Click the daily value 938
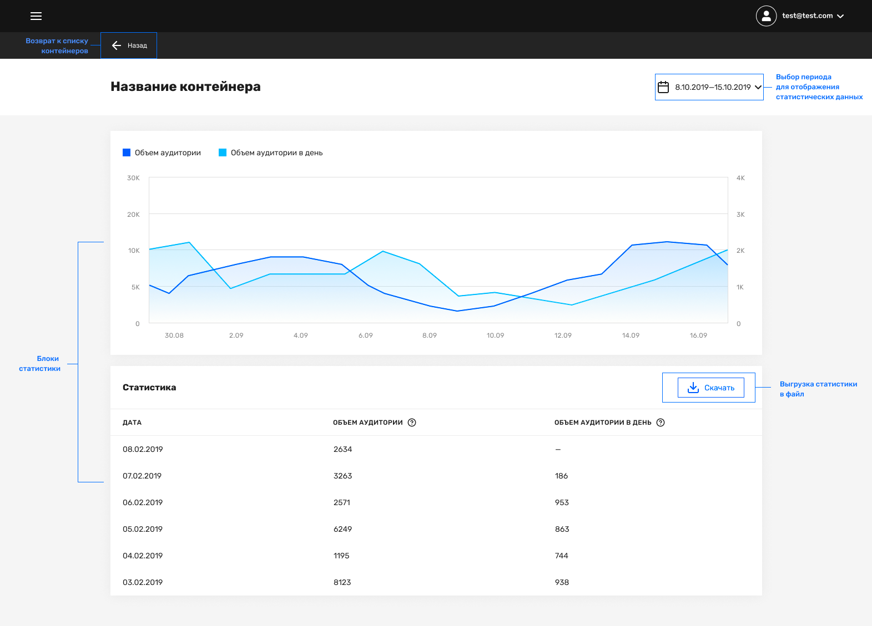 (x=562, y=582)
